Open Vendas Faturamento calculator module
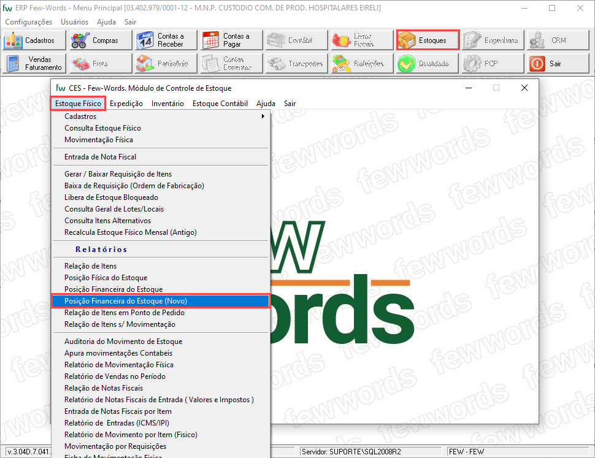595x458 pixels. 34,63
